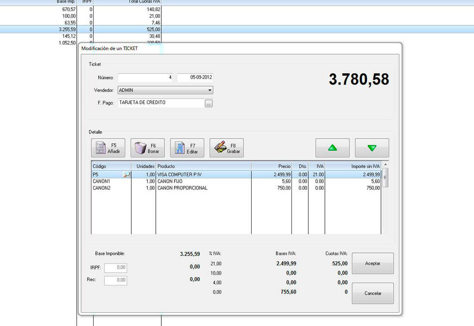Move line up with green arrow
474x326 pixels.
332,148
